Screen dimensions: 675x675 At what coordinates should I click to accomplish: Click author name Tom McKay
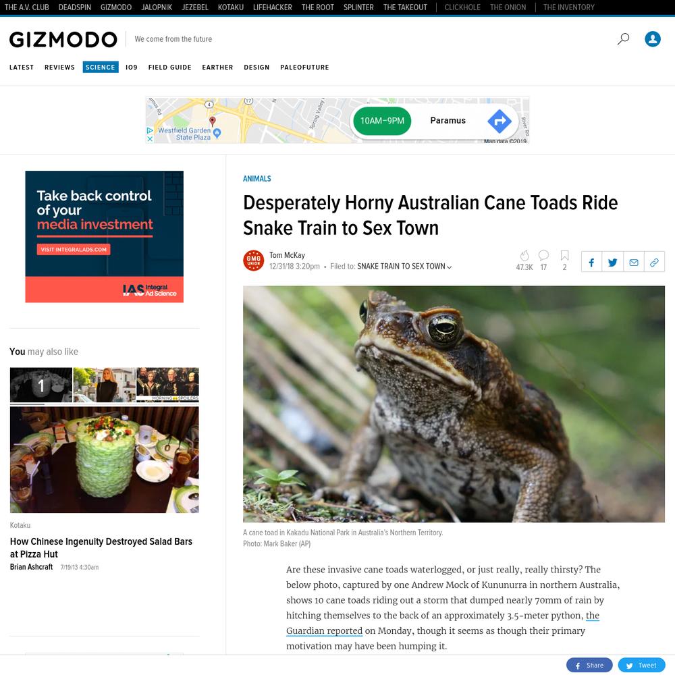pyautogui.click(x=287, y=255)
